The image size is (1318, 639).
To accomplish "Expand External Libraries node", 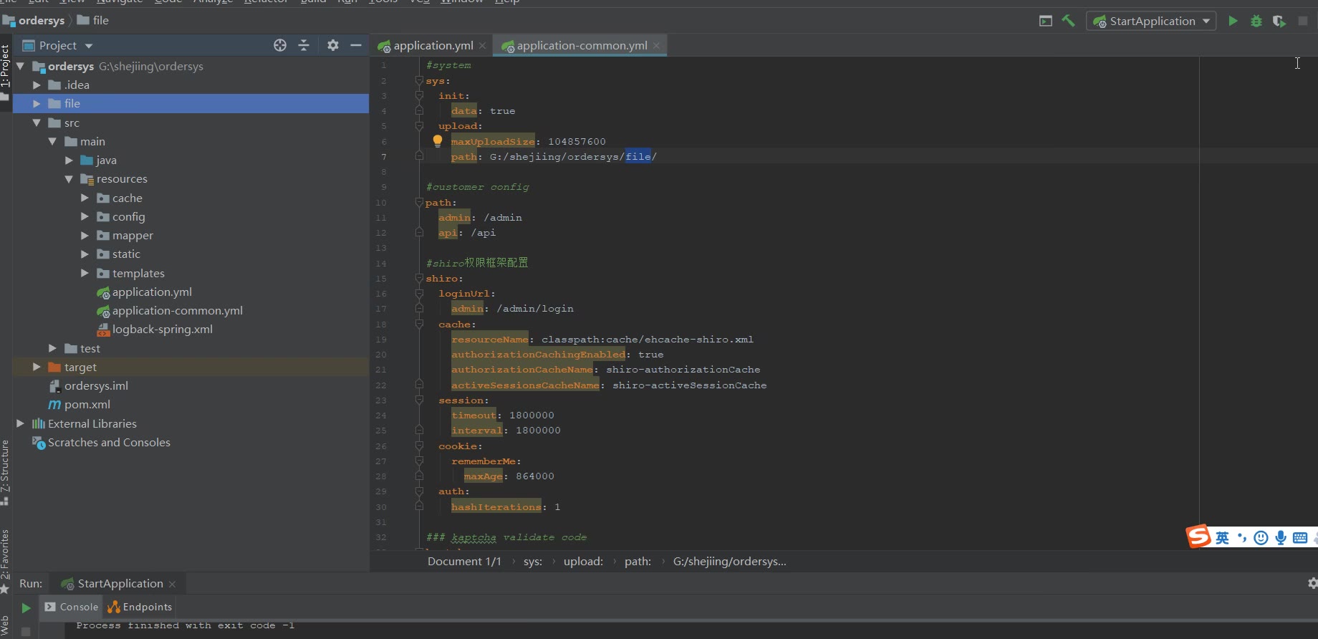I will click(21, 423).
